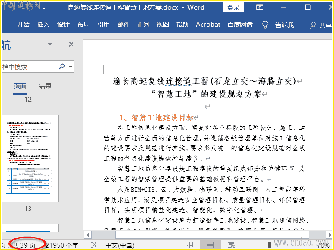
Task: Click the proofing spelling check icon
Action: tap(92, 245)
